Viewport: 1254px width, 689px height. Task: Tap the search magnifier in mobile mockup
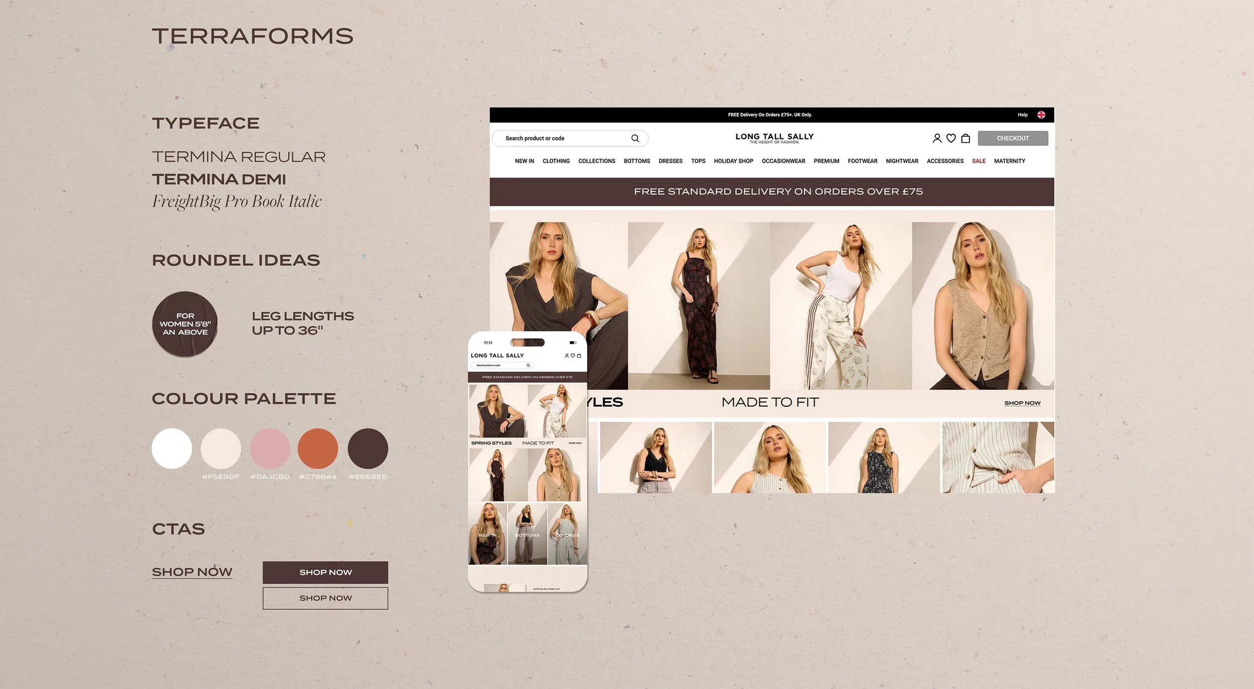coord(528,365)
